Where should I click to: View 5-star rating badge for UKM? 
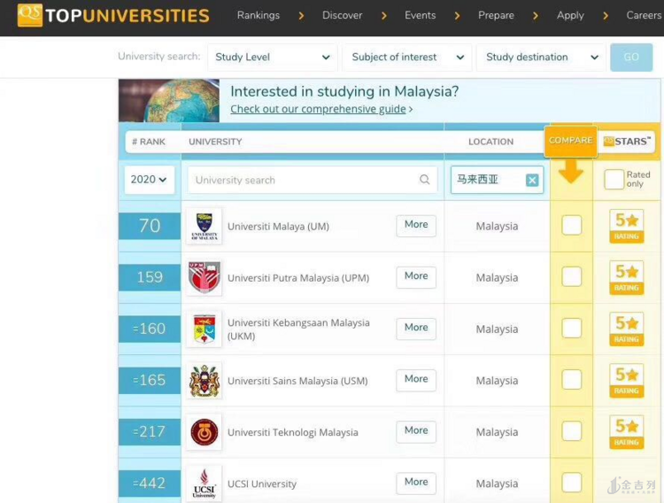[626, 329]
